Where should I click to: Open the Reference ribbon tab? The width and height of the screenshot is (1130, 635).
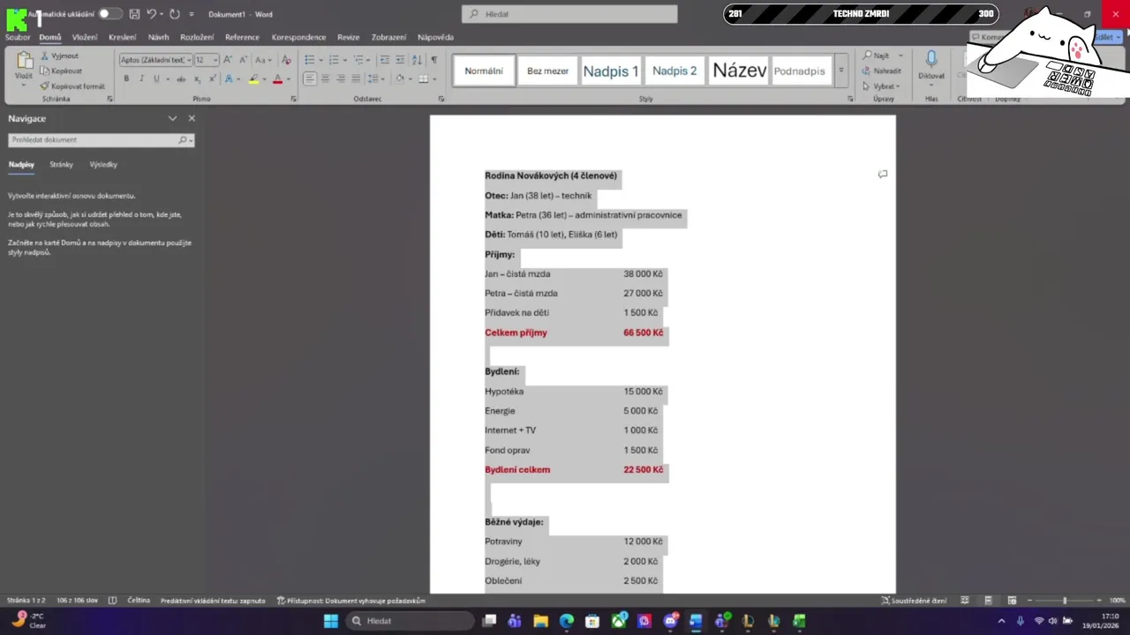pos(242,37)
